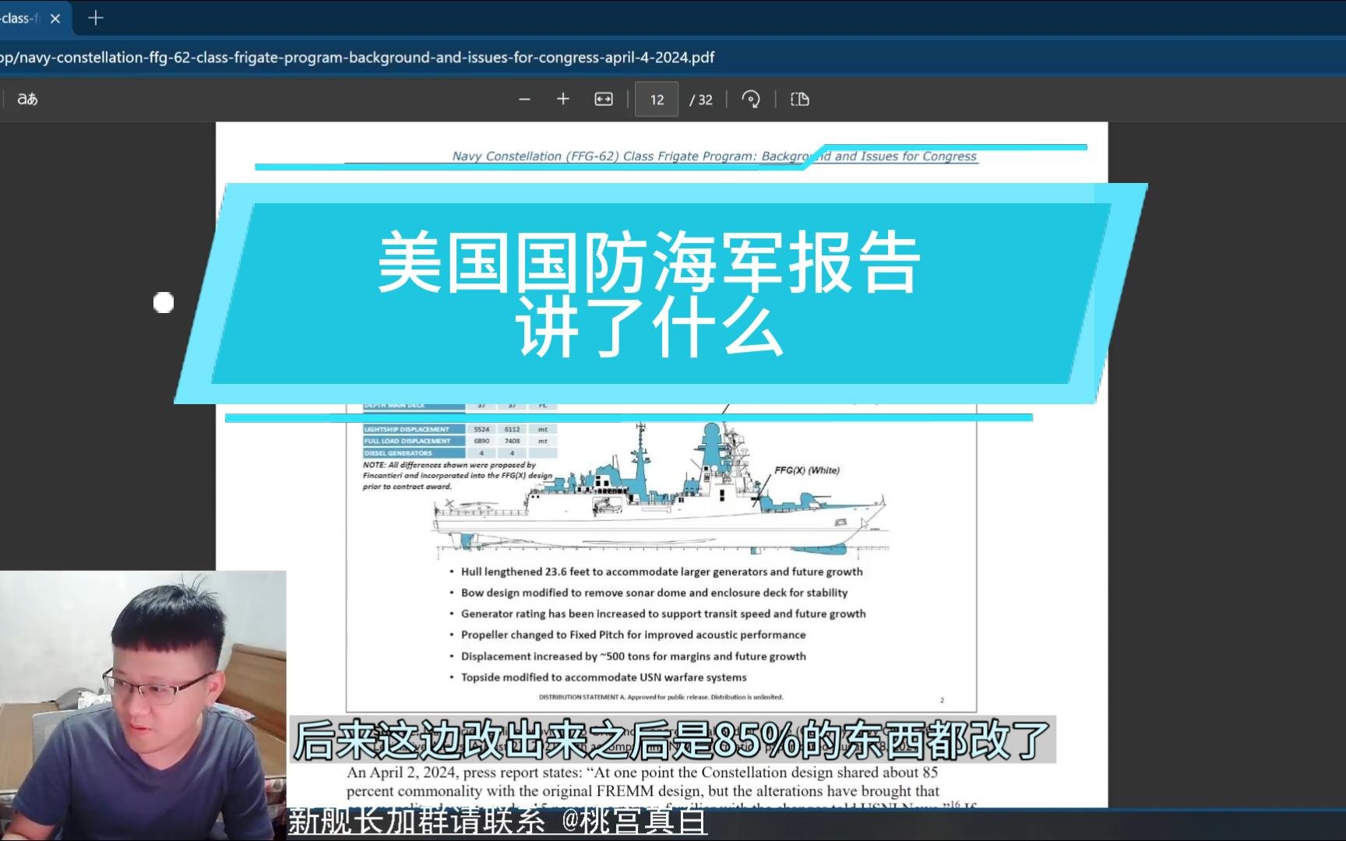The width and height of the screenshot is (1346, 841).
Task: Zoom in the PDF
Action: point(563,99)
